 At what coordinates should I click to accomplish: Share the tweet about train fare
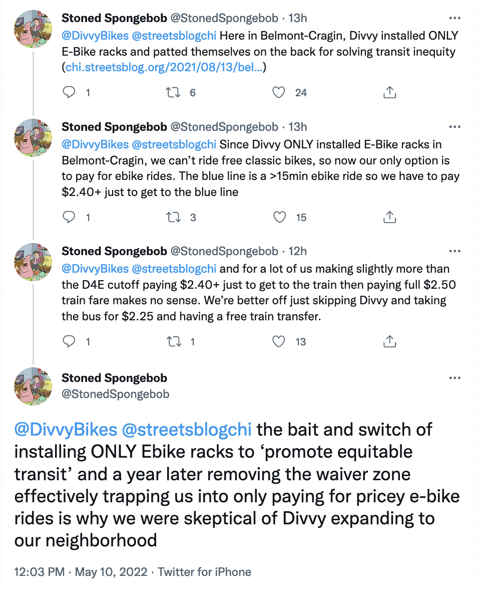[x=389, y=342]
